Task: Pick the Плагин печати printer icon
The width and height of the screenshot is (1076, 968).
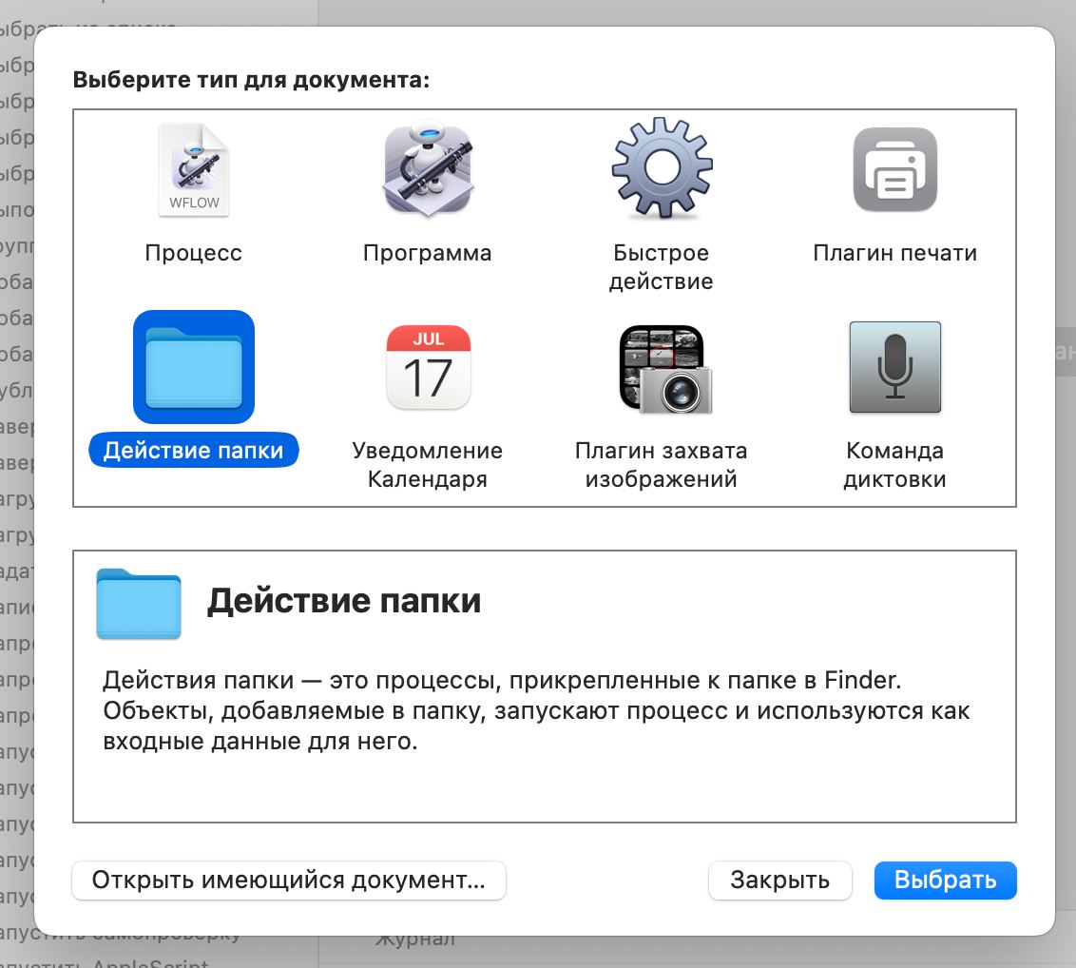Action: (894, 169)
